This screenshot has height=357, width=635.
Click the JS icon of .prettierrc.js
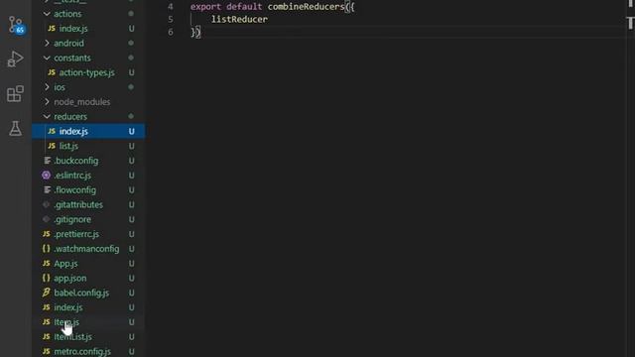47,234
